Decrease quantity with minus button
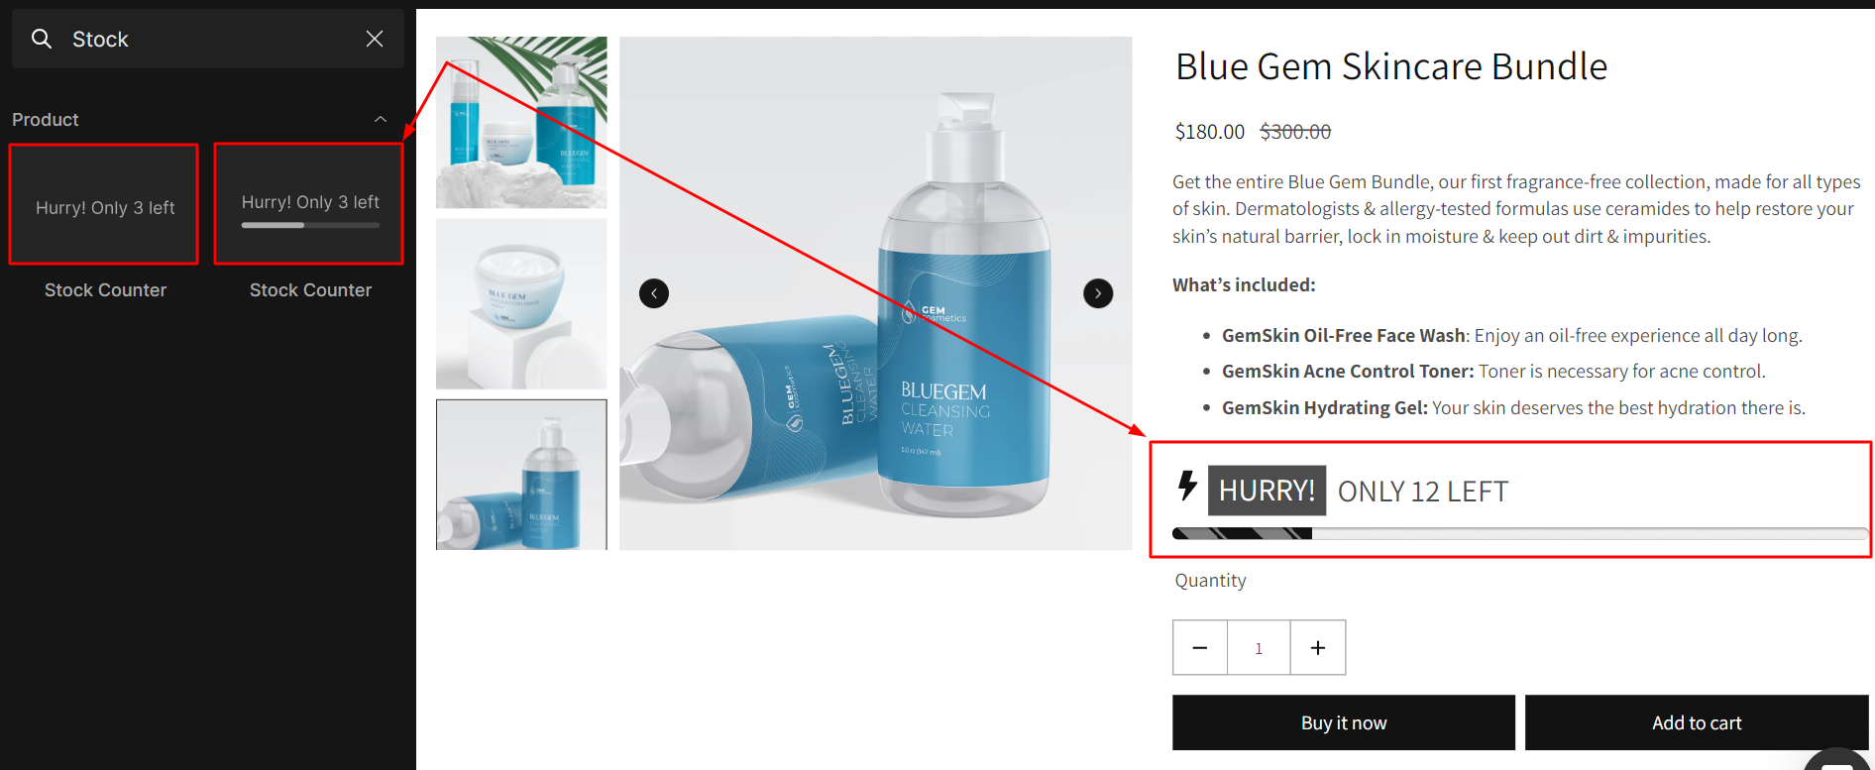Viewport: 1875px width, 770px height. point(1200,648)
